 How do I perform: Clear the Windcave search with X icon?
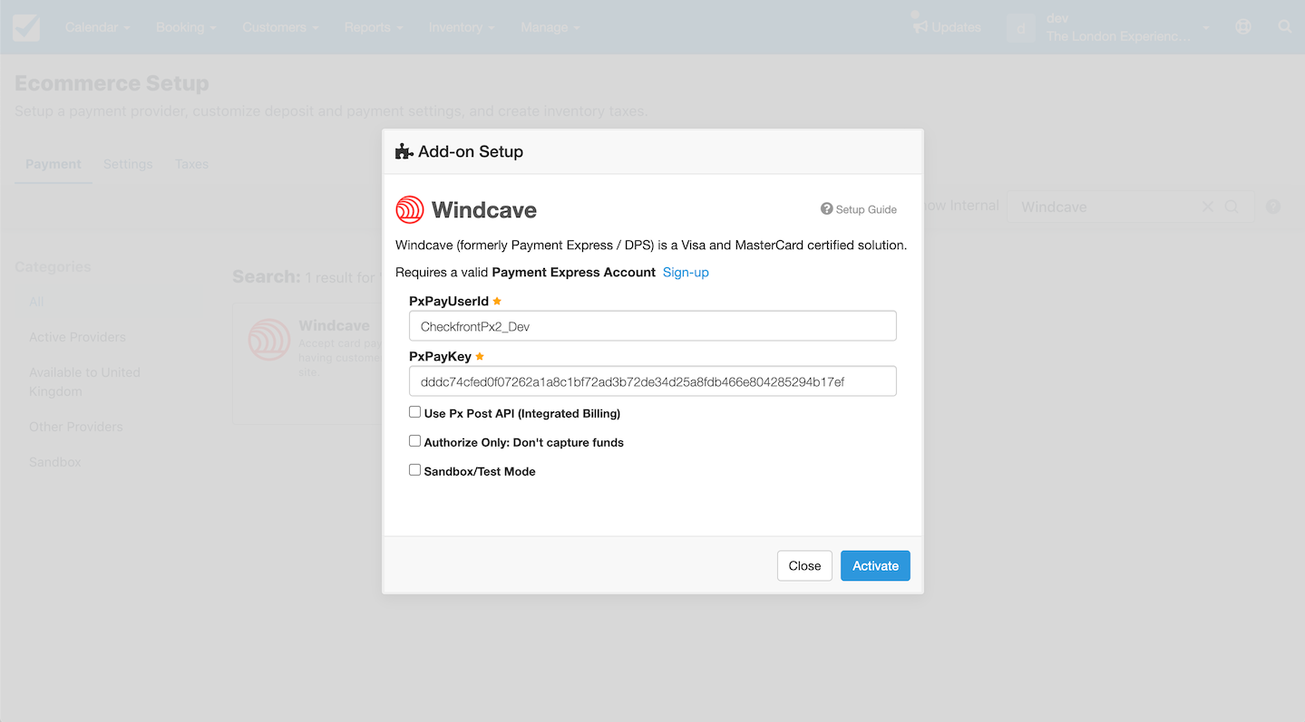point(1207,207)
